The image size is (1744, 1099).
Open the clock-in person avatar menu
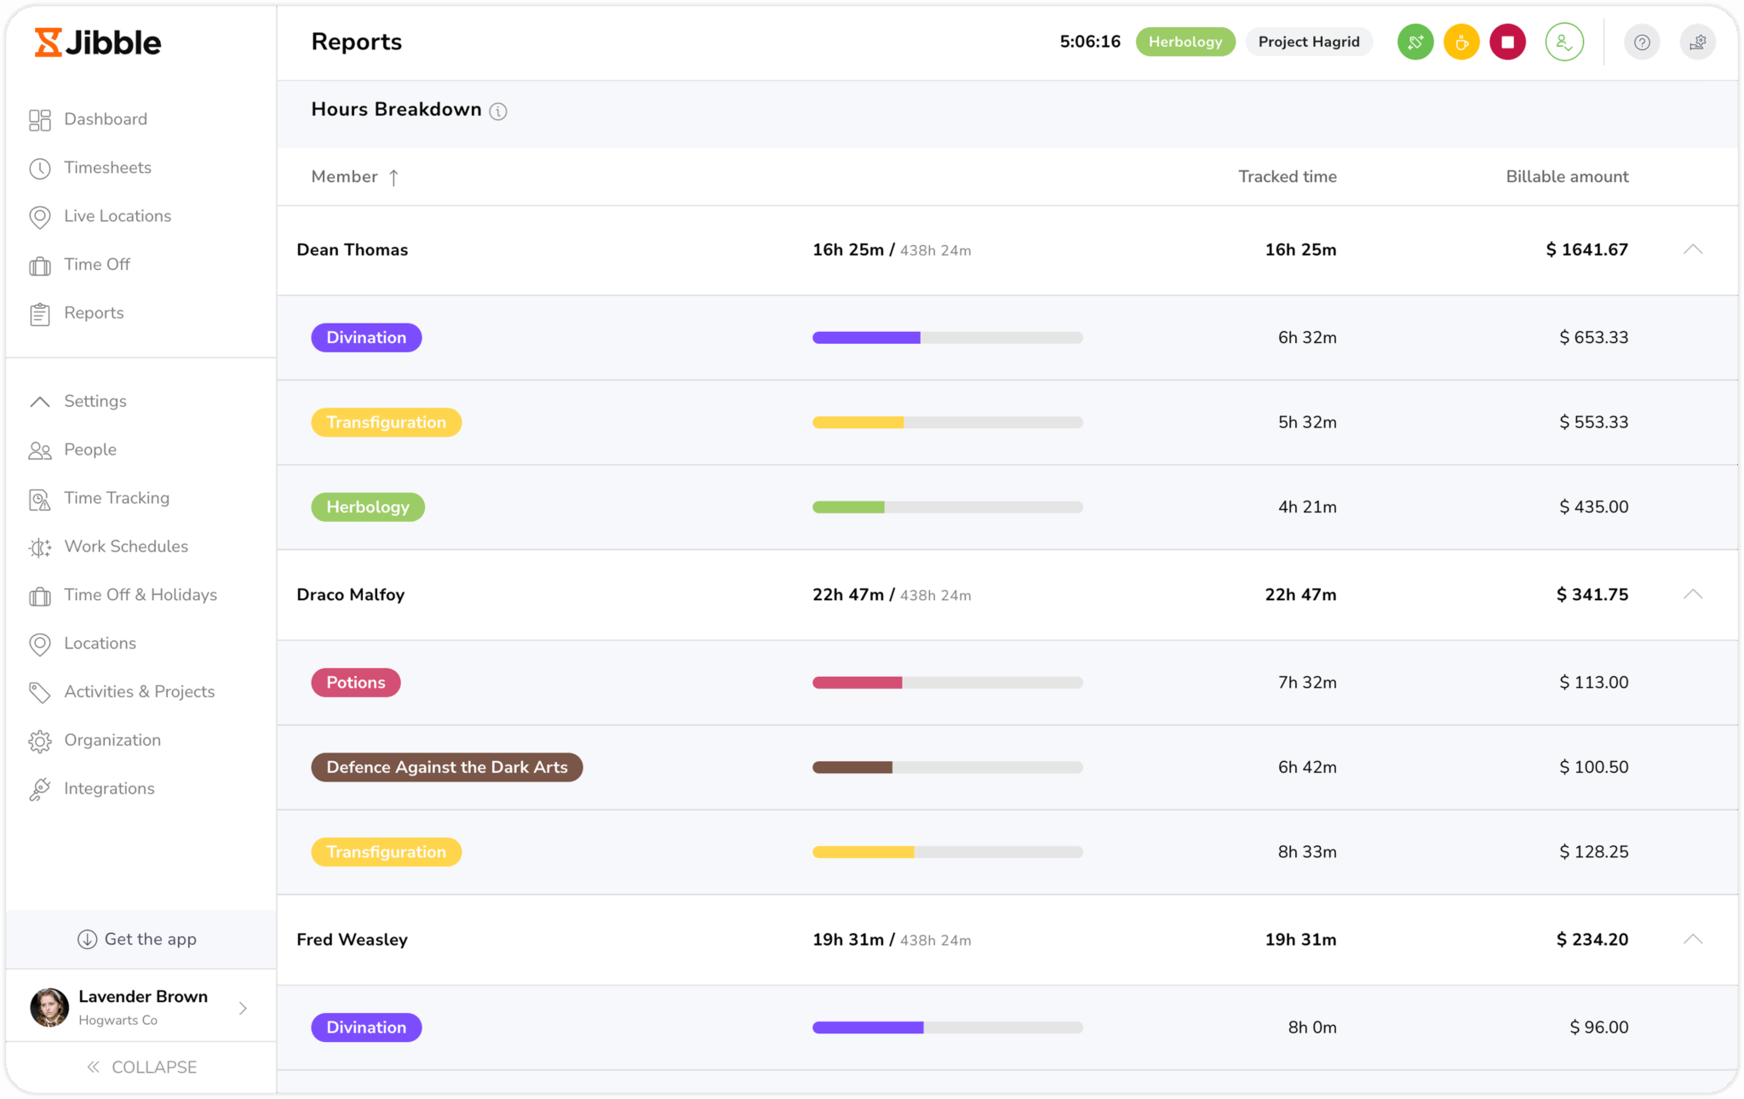tap(1564, 41)
